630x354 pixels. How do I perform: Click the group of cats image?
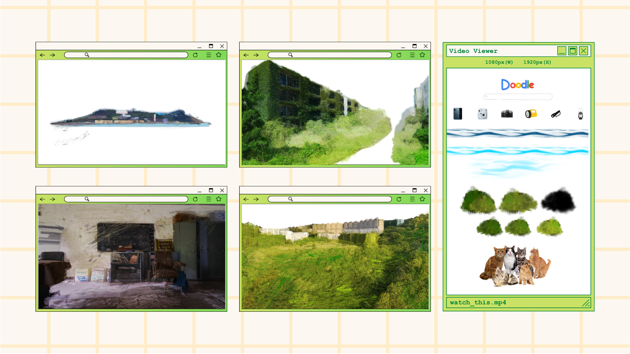pos(515,266)
